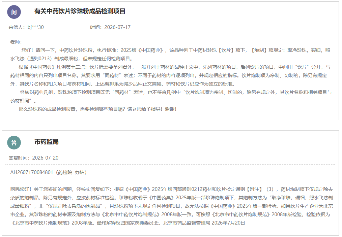This screenshot has width=342, height=237.
Task: Click the signature 北京市药品监督管理局 2026年7月20日
Action: (204, 223)
